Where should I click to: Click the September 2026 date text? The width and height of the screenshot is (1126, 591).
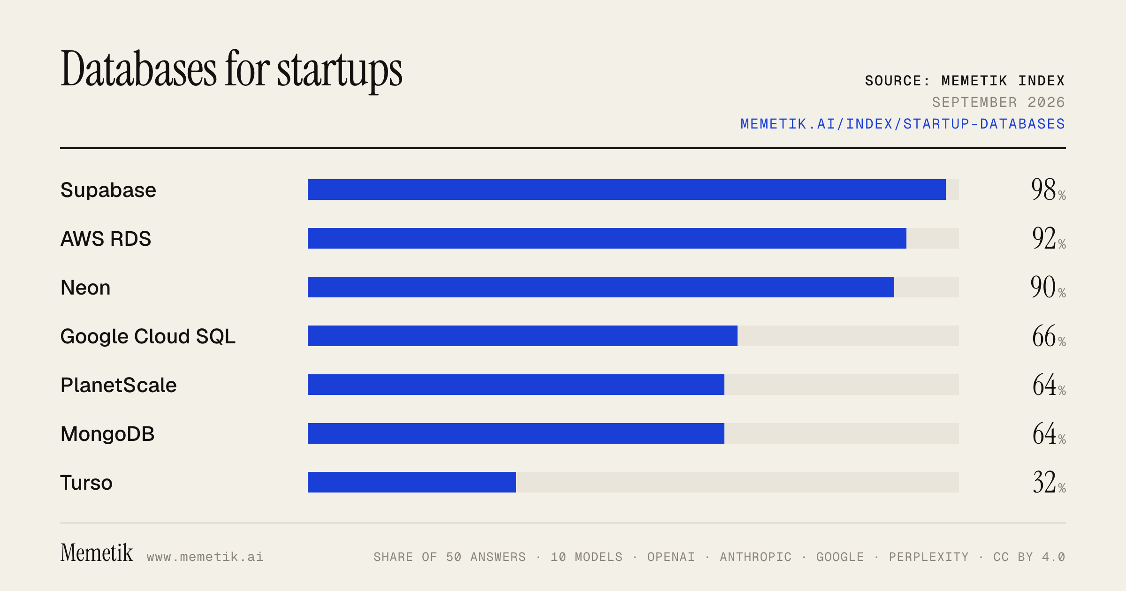click(x=998, y=102)
